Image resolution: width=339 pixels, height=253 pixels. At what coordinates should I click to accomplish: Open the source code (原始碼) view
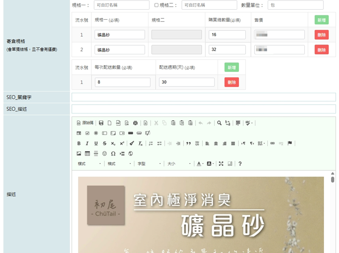pos(85,123)
